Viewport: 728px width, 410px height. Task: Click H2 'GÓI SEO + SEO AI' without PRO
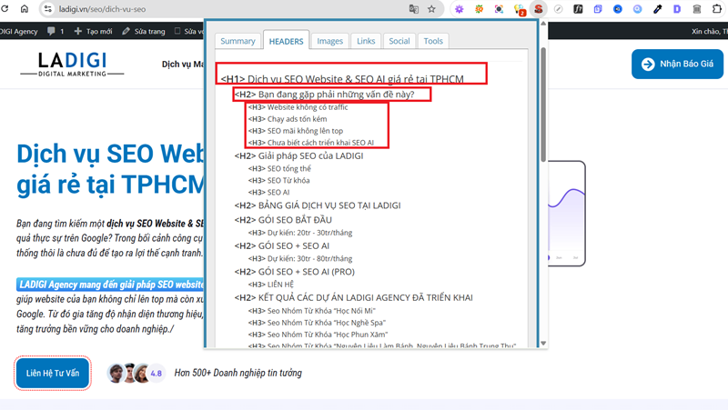click(x=282, y=245)
